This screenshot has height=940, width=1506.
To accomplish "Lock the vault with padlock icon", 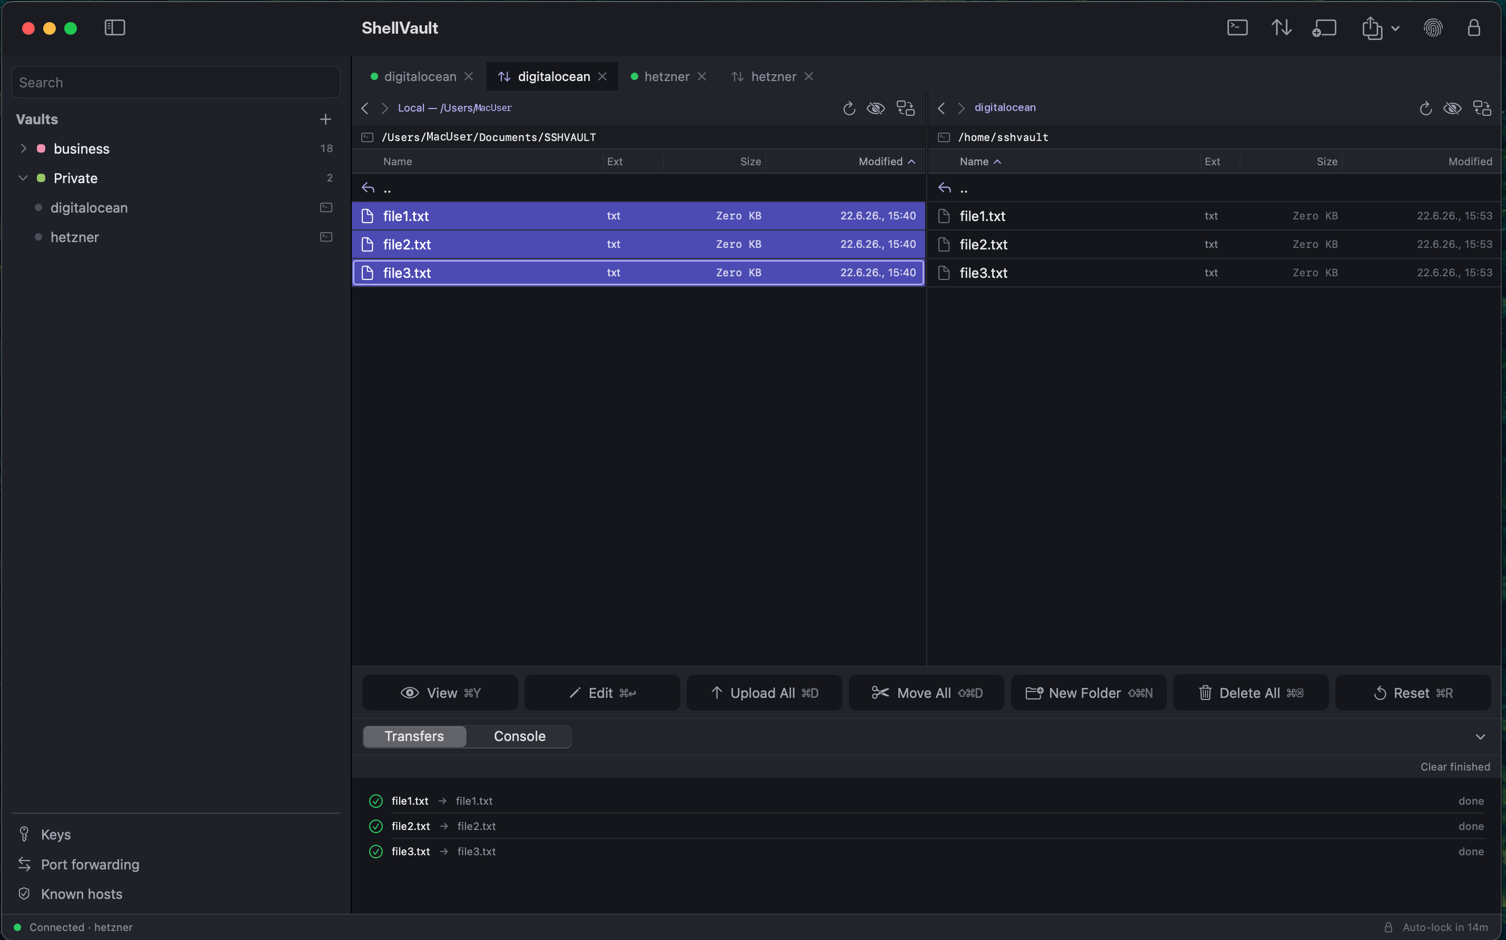I will coord(1474,28).
